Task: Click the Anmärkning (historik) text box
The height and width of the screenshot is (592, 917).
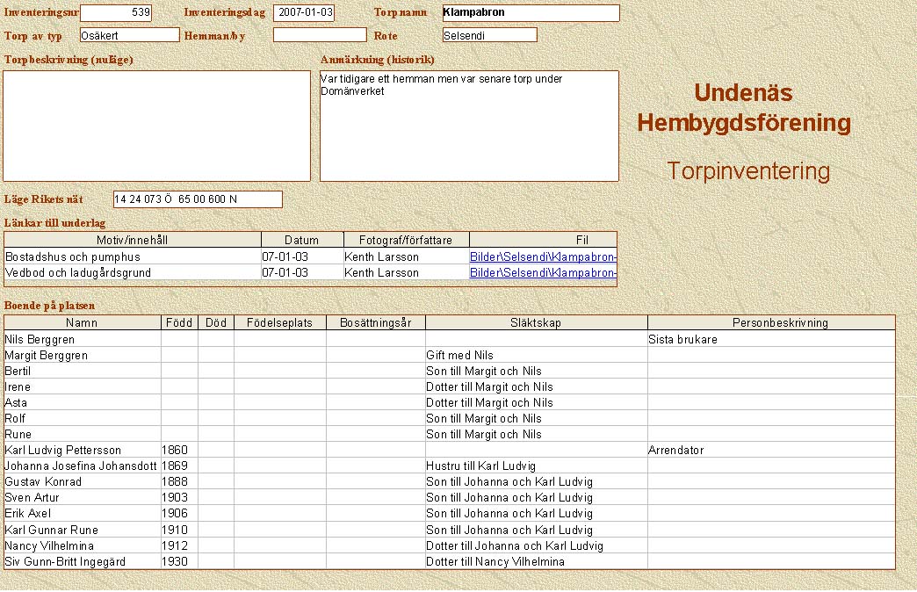Action: pyautogui.click(x=469, y=126)
